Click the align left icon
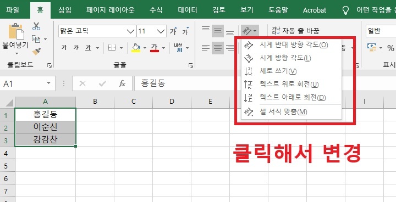 coord(206,47)
